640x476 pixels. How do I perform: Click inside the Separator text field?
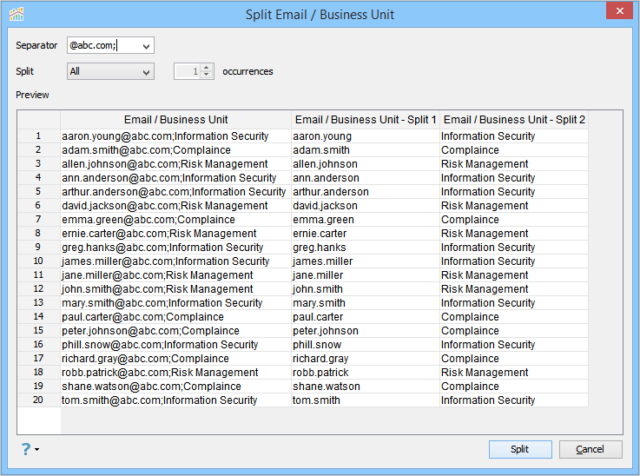click(x=102, y=45)
